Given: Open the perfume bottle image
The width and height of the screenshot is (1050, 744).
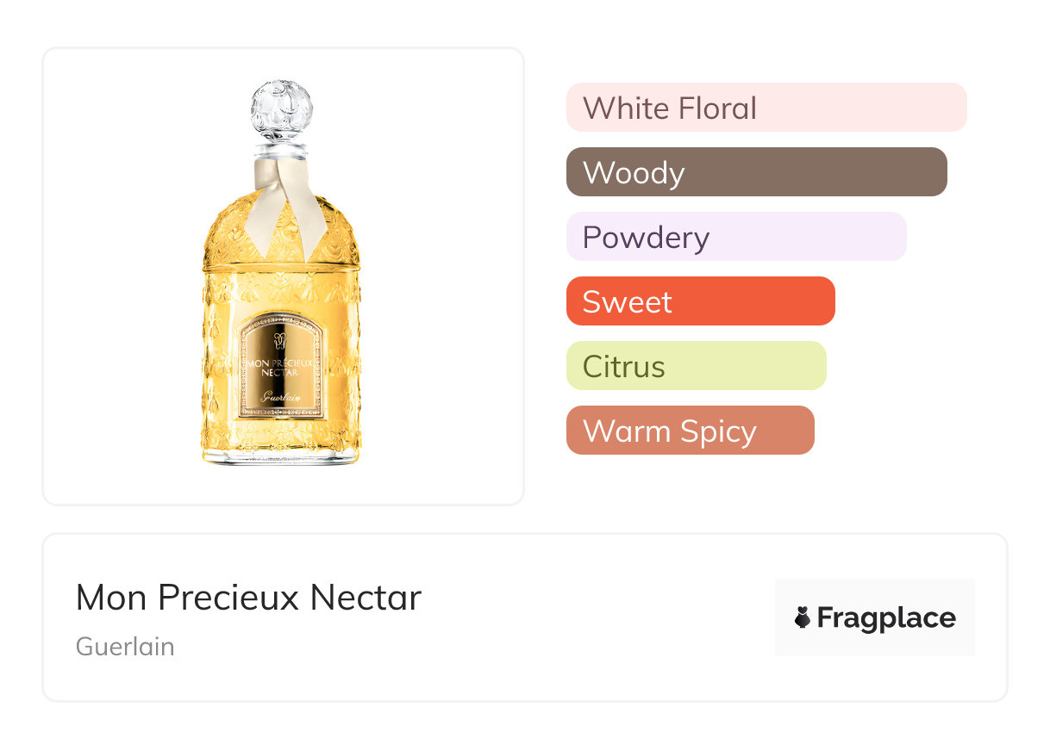Looking at the screenshot, I should tap(283, 276).
